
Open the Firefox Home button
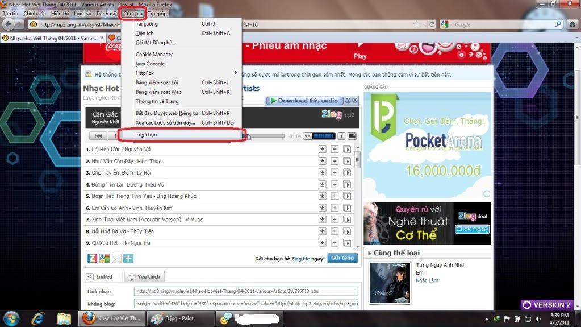(572, 24)
